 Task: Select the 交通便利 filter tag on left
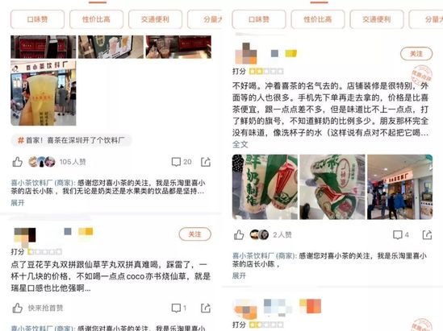[x=155, y=19]
